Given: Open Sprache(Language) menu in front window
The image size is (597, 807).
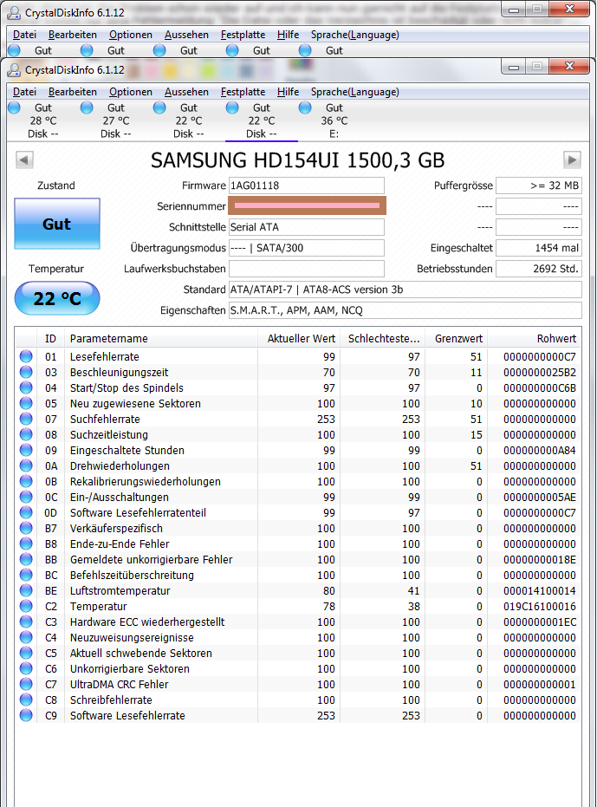Looking at the screenshot, I should (x=354, y=92).
